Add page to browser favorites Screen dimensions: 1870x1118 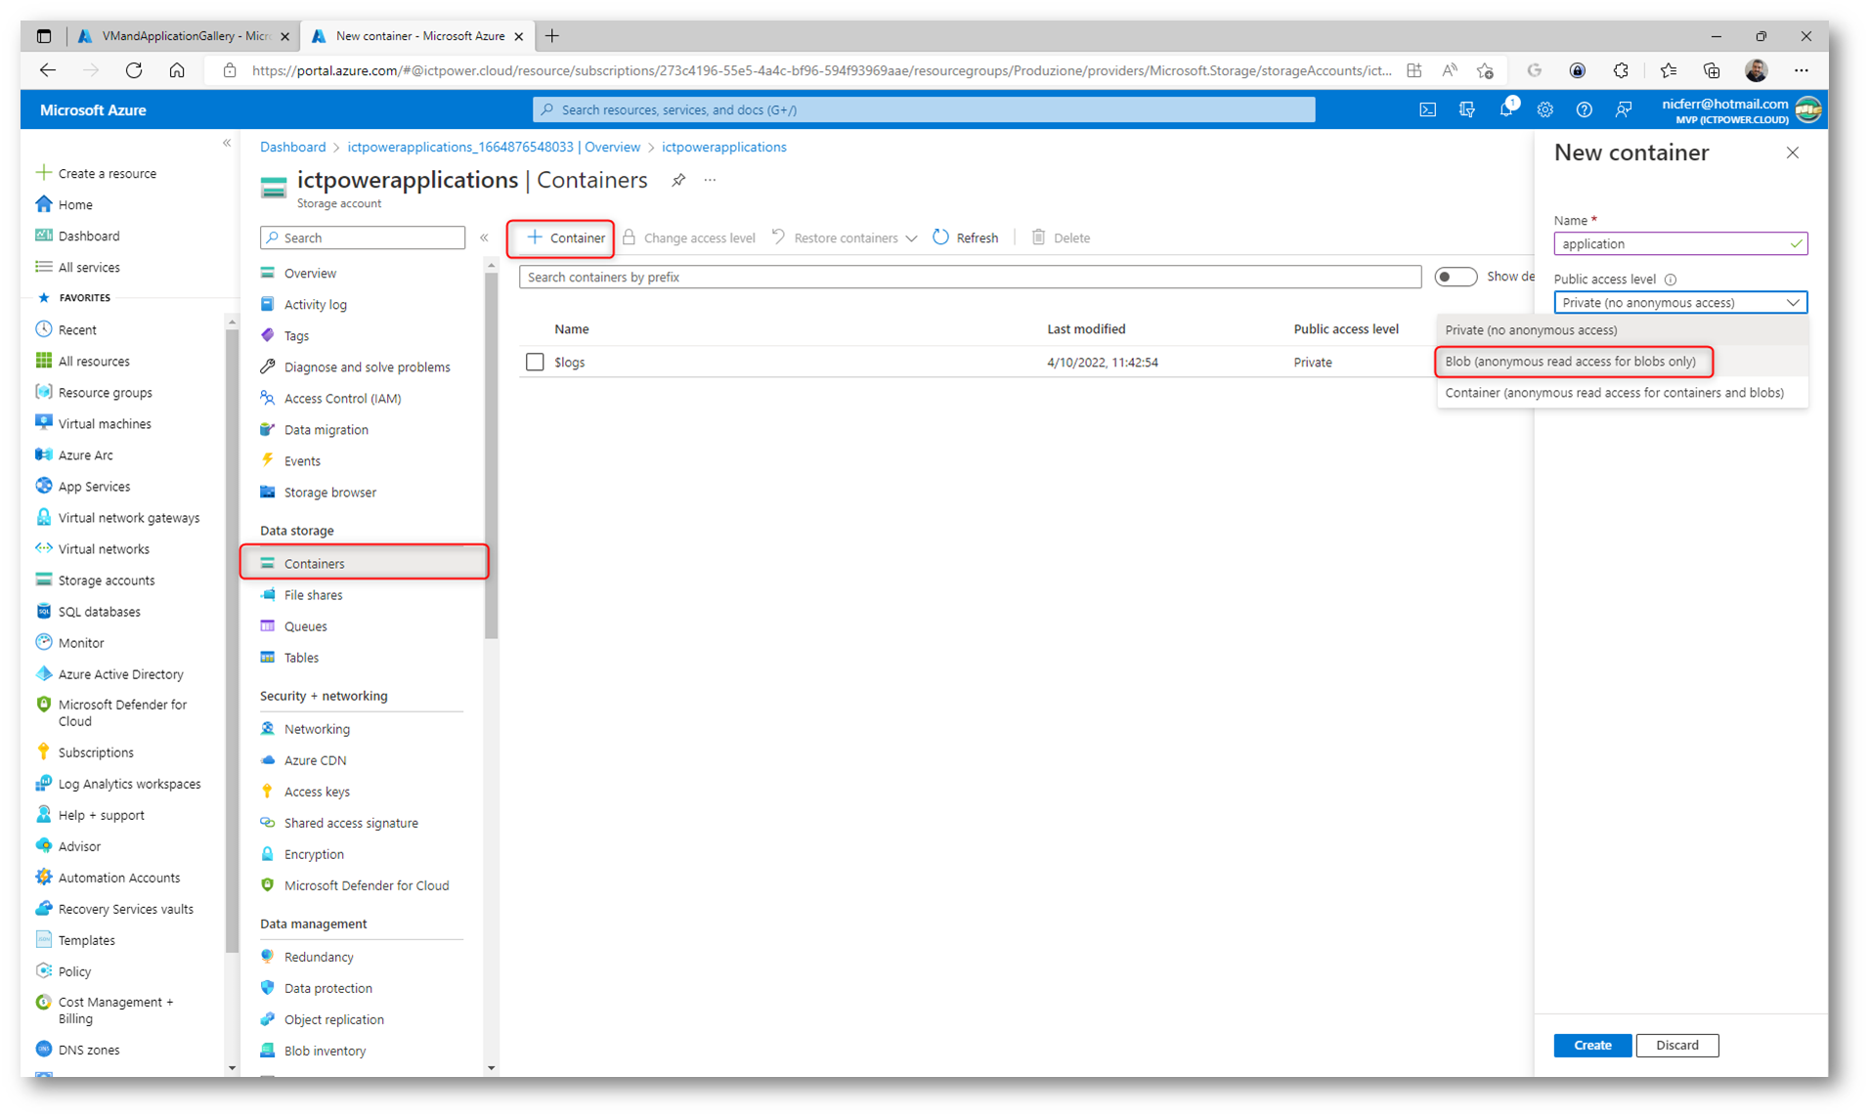(x=1485, y=70)
